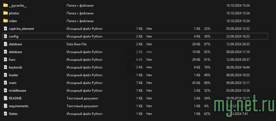Select the database Data Base File icon

[x=5, y=44]
